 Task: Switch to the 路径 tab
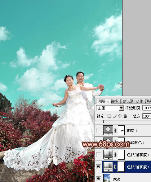tap(114, 101)
